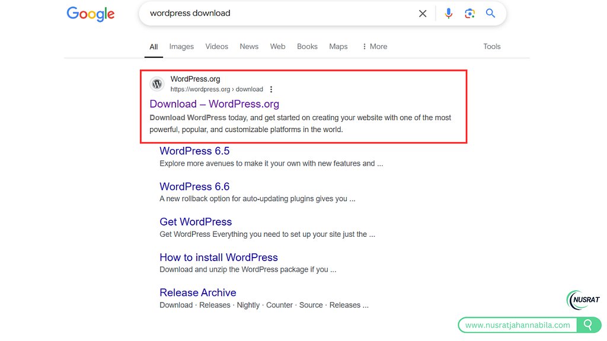The height and width of the screenshot is (341, 607).
Task: Click 'A new rollback option' snippet text
Action: click(x=257, y=199)
